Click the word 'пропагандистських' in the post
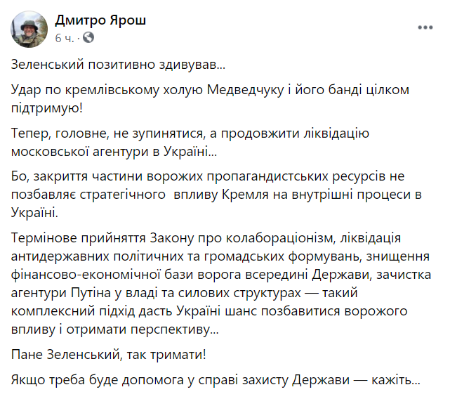This screenshot has width=450, height=399. (267, 176)
